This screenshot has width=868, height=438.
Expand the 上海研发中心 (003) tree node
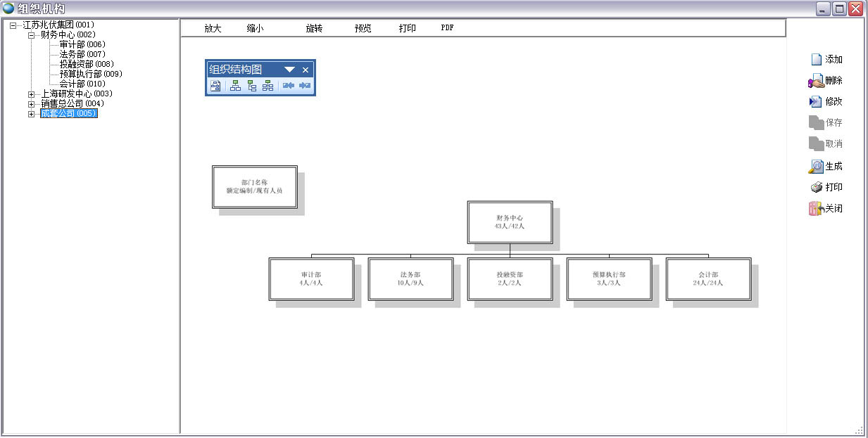point(32,94)
